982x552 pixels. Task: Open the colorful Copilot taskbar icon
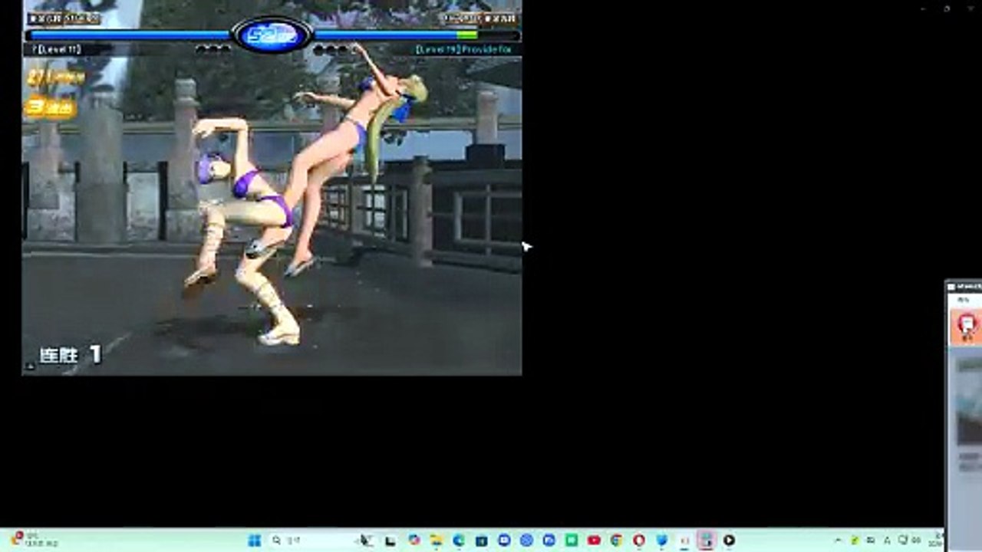tap(414, 540)
